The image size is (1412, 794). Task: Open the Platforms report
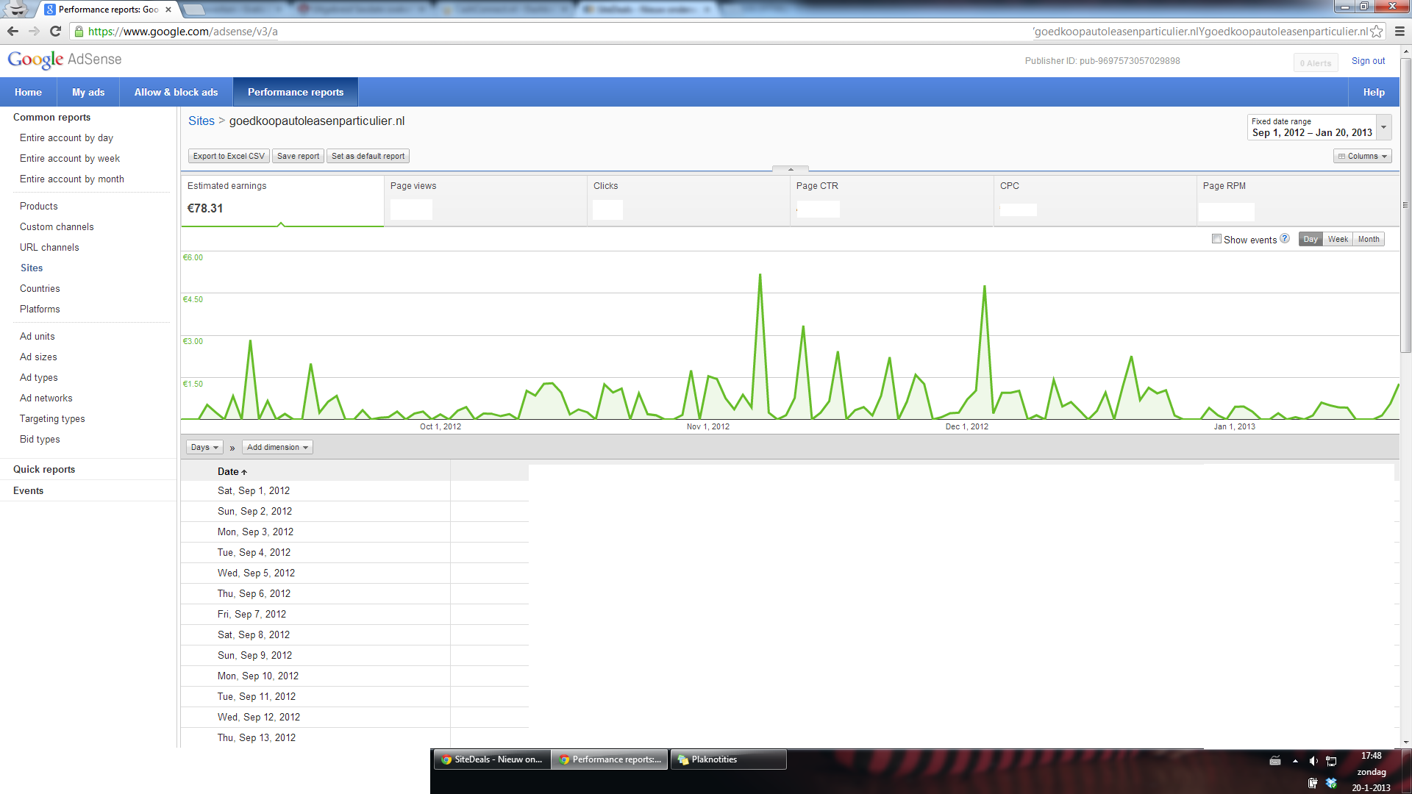40,309
